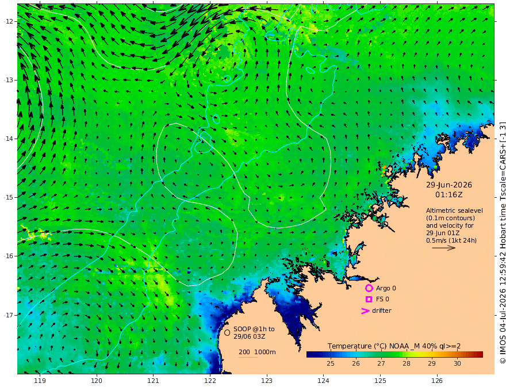
Task: Click the temperature color scale bar
Action: pos(394,355)
